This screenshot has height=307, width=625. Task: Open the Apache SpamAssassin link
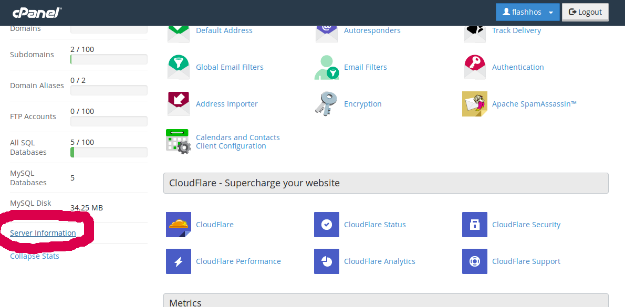pos(535,104)
